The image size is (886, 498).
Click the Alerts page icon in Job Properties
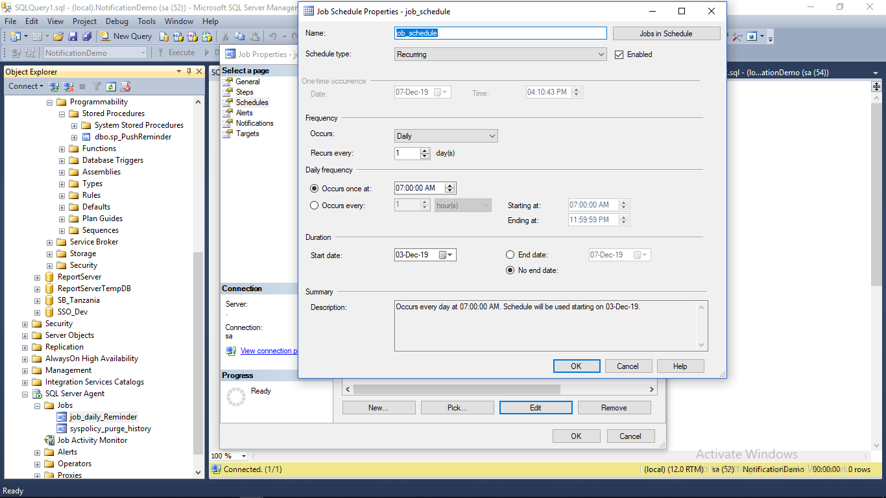coord(227,113)
